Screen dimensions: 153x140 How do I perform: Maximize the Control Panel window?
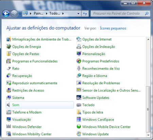point(133,3)
